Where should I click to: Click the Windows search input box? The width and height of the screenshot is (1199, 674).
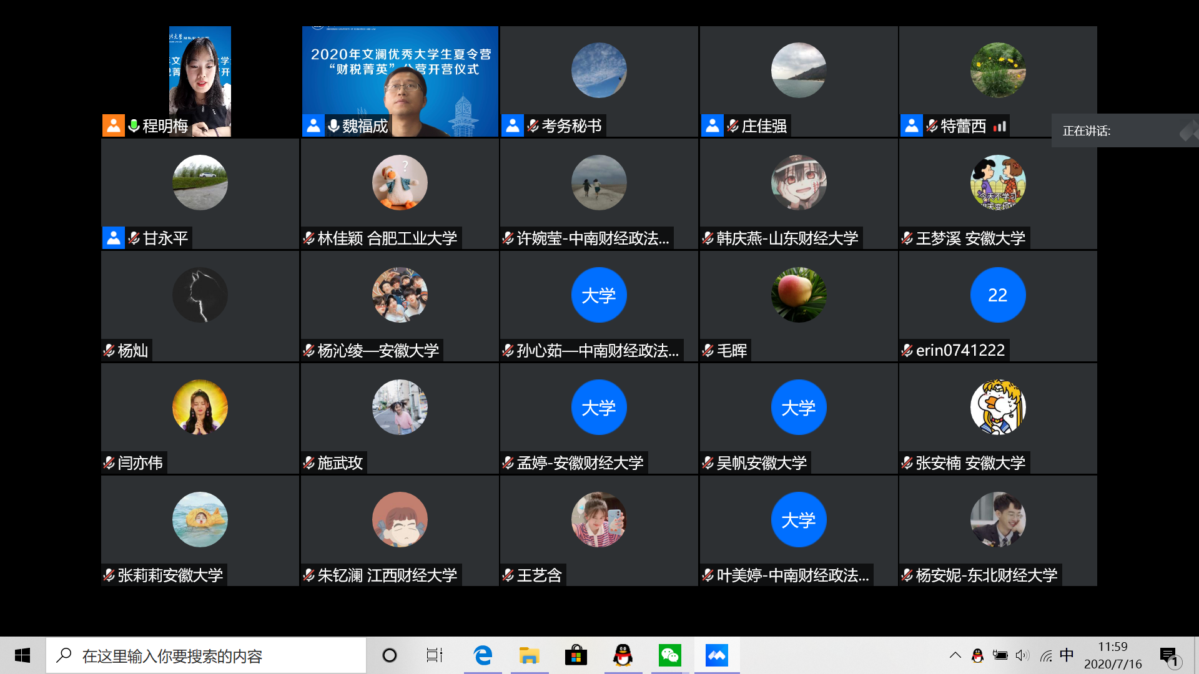206,655
